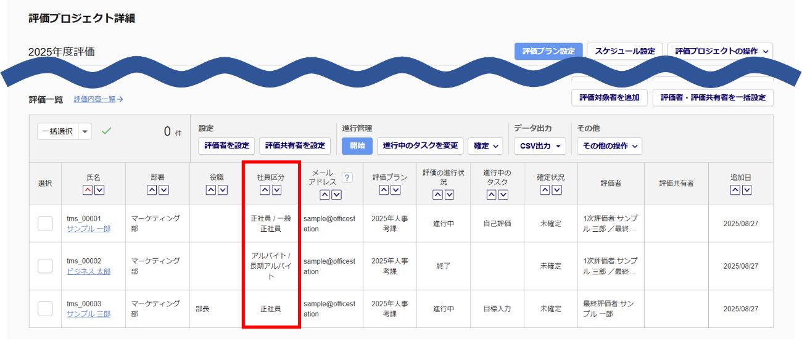Image resolution: width=802 pixels, height=339 pixels.
Task: Open the 一括選択 dropdown arrow
Action: [85, 131]
